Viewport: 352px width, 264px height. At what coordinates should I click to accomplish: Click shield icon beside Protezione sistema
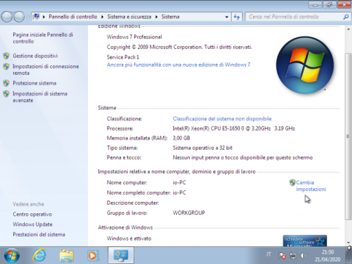click(x=6, y=83)
